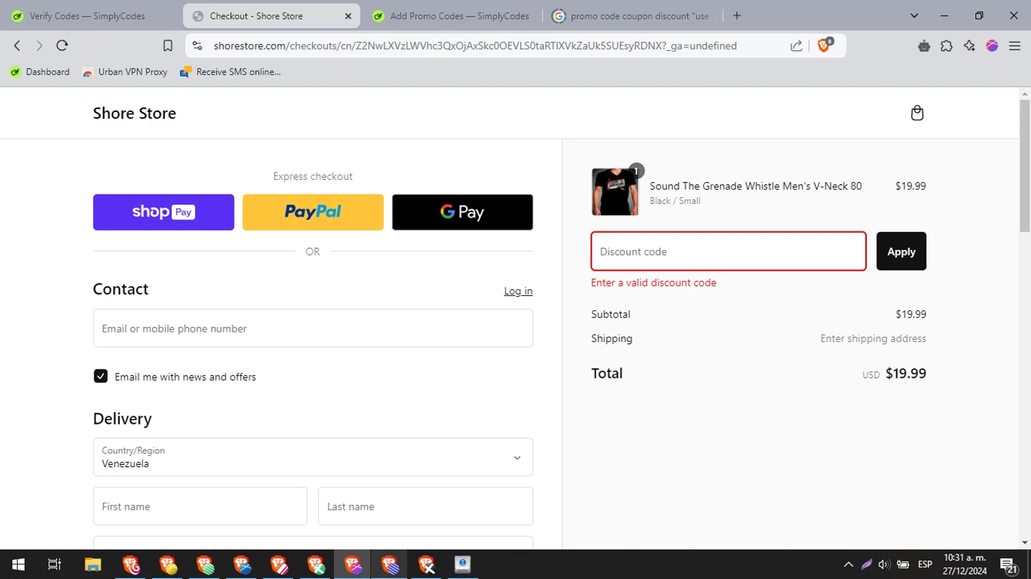1031x579 pixels.
Task: Open the battery status tray icon
Action: [903, 565]
